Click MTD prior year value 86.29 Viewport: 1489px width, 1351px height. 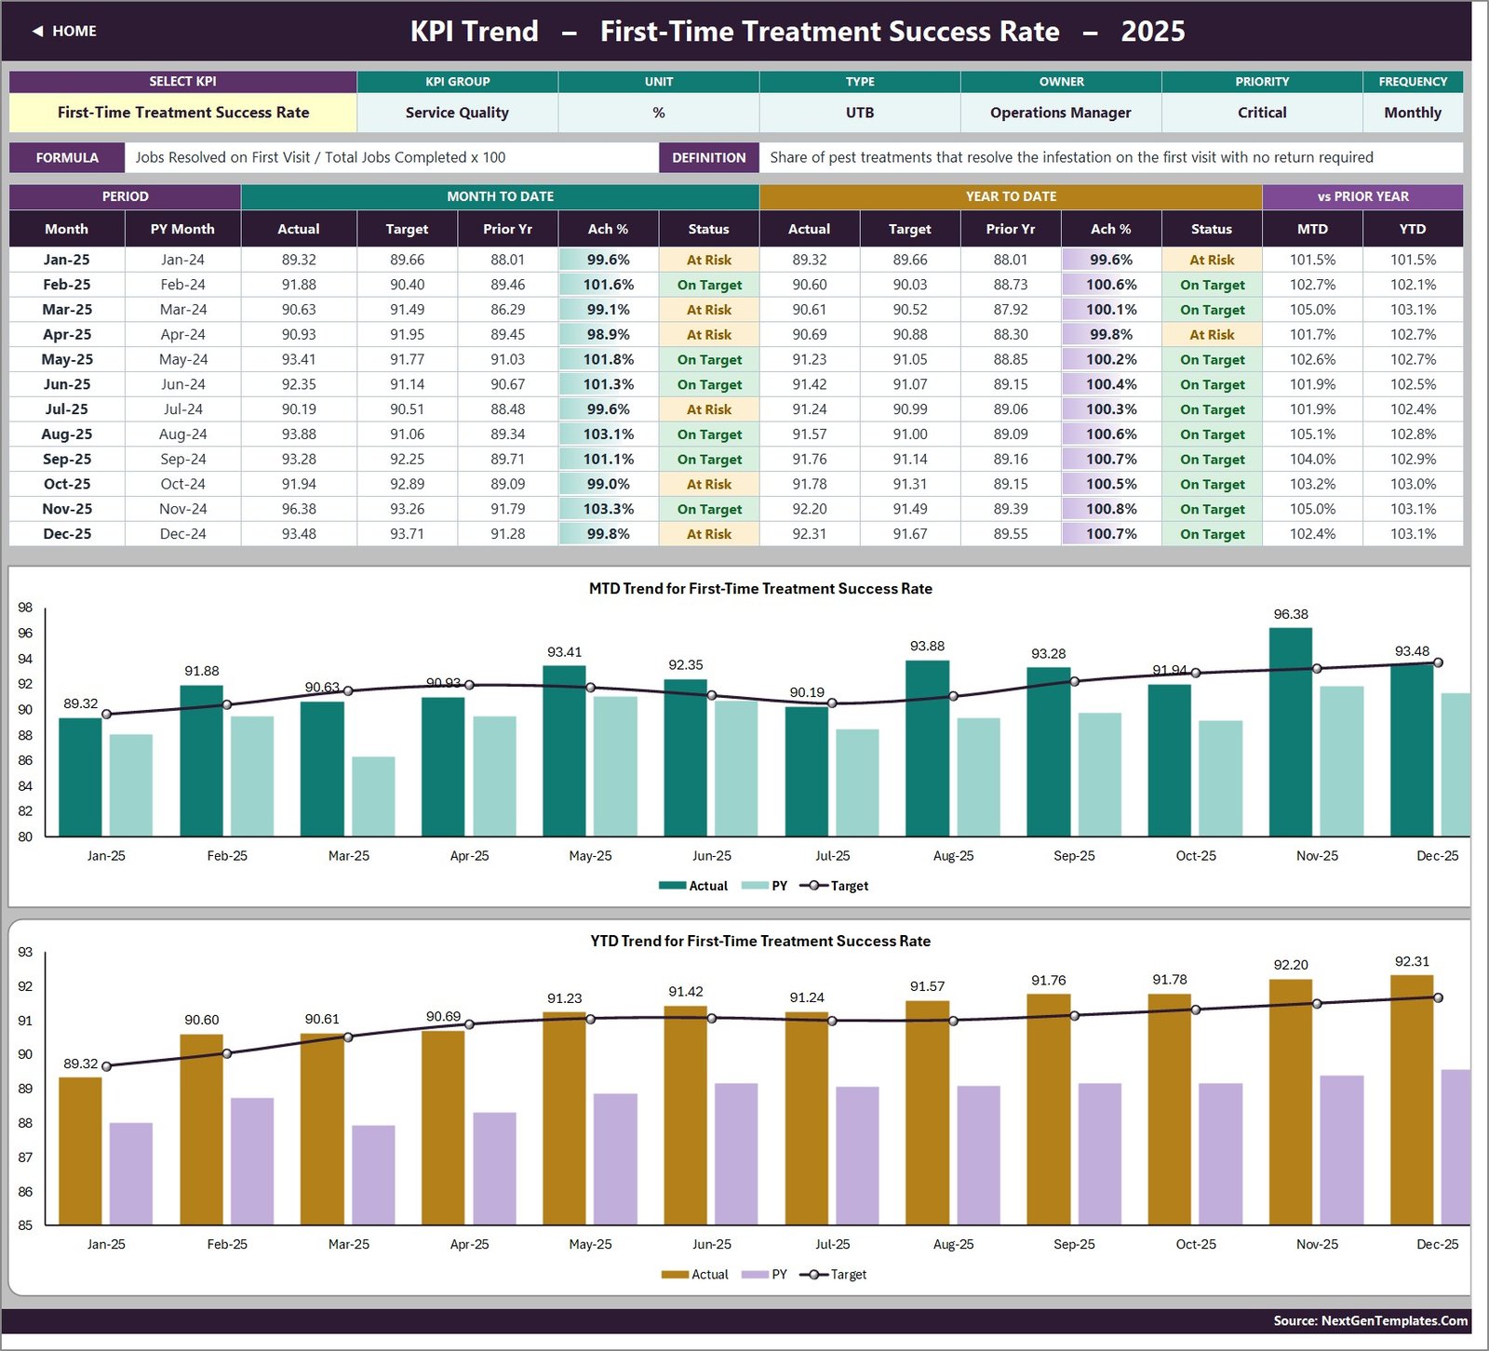507,310
